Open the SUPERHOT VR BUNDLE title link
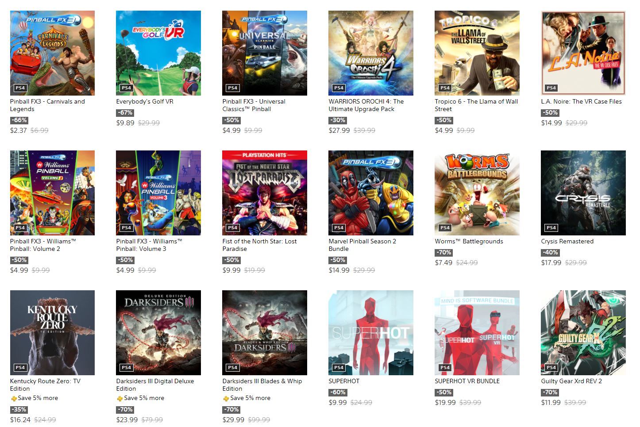 pyautogui.click(x=467, y=381)
